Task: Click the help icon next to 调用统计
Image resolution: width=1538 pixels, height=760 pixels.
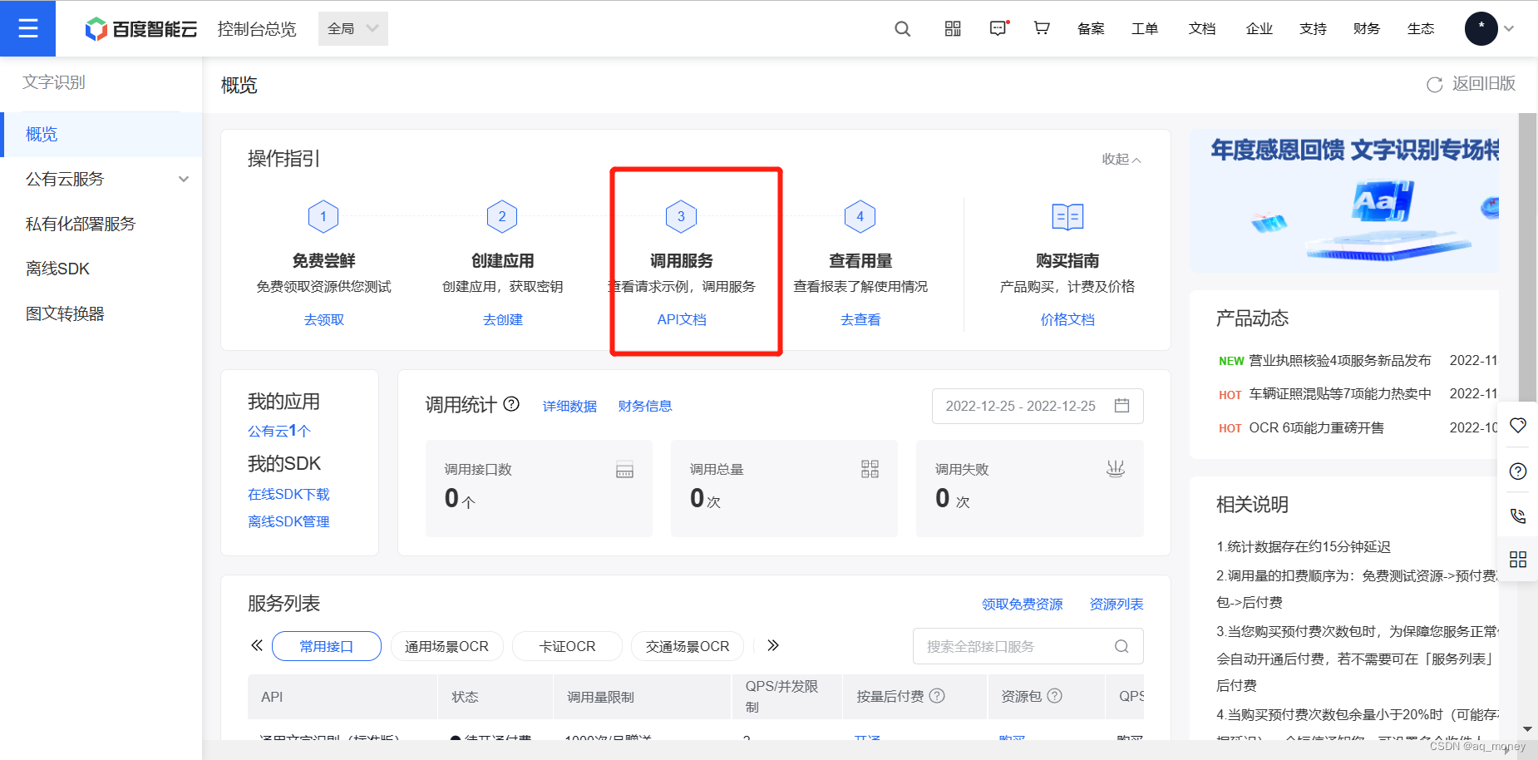Action: pyautogui.click(x=511, y=405)
